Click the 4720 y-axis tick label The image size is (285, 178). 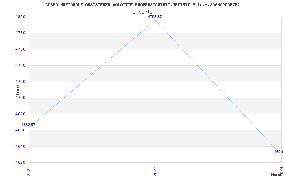pos(20,82)
